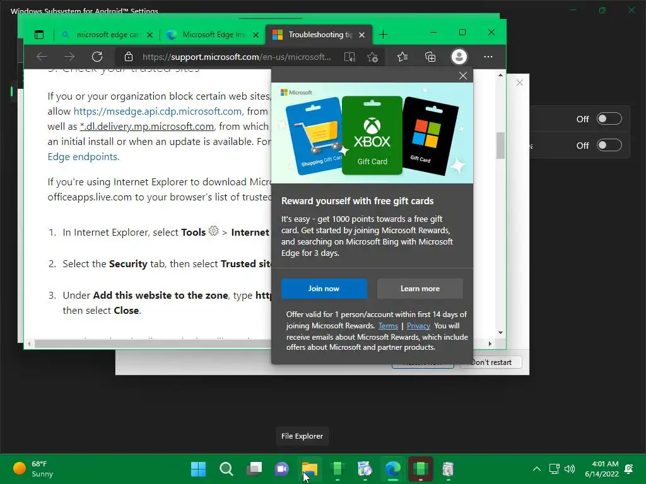
Task: Toggle second Off switch in Android Settings
Action: 609,146
